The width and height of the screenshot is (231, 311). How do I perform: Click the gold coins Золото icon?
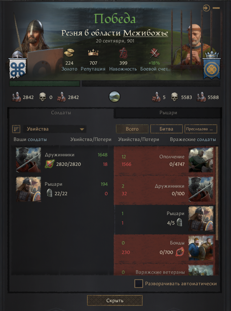pyautogui.click(x=69, y=53)
